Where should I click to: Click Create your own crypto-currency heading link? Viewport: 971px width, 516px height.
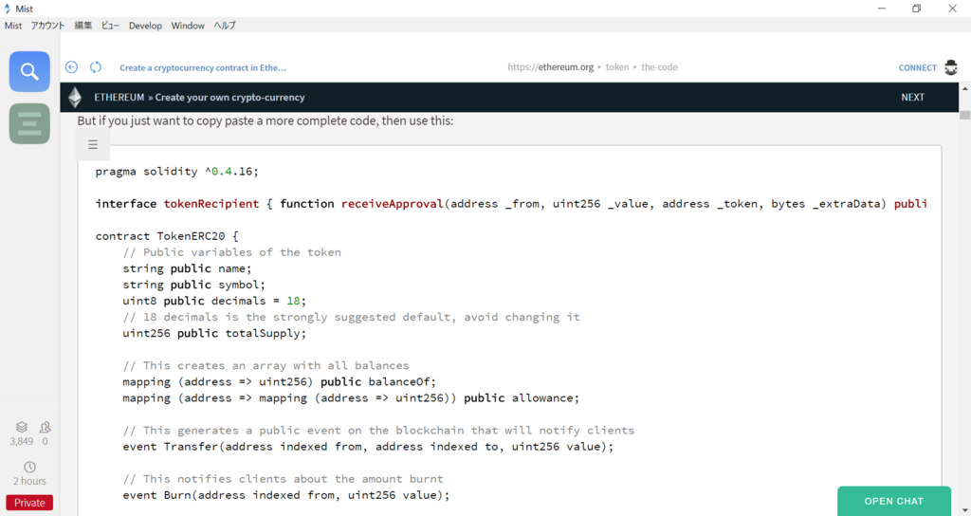pyautogui.click(x=229, y=98)
